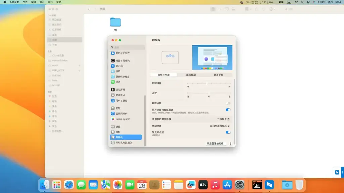Enable the 静默点按 switch
This screenshot has height=193, width=344.
(228, 103)
